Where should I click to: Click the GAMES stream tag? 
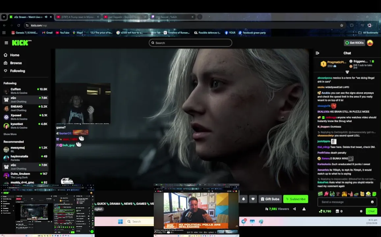(x=141, y=204)
